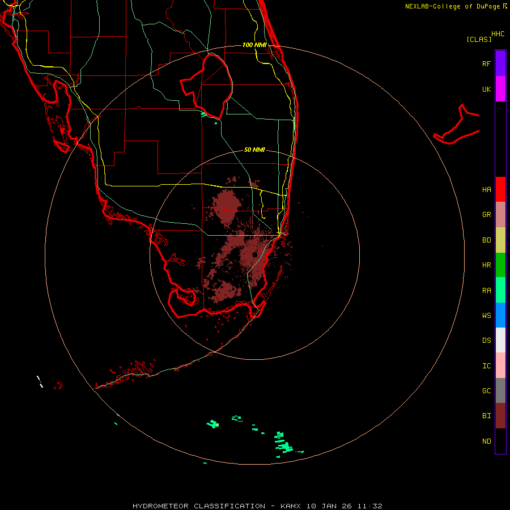This screenshot has height=510, width=510.
Task: Click the black radar site center dot
Action: click(x=254, y=254)
